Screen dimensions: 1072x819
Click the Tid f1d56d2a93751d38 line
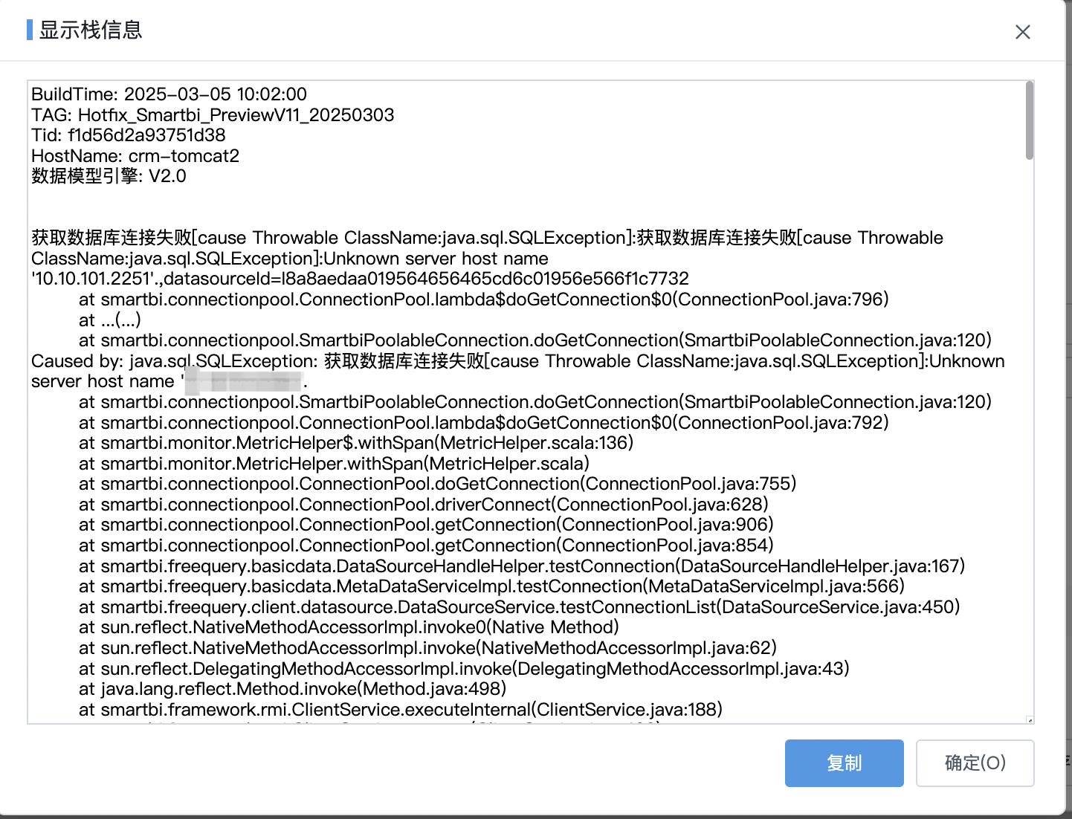tap(128, 135)
